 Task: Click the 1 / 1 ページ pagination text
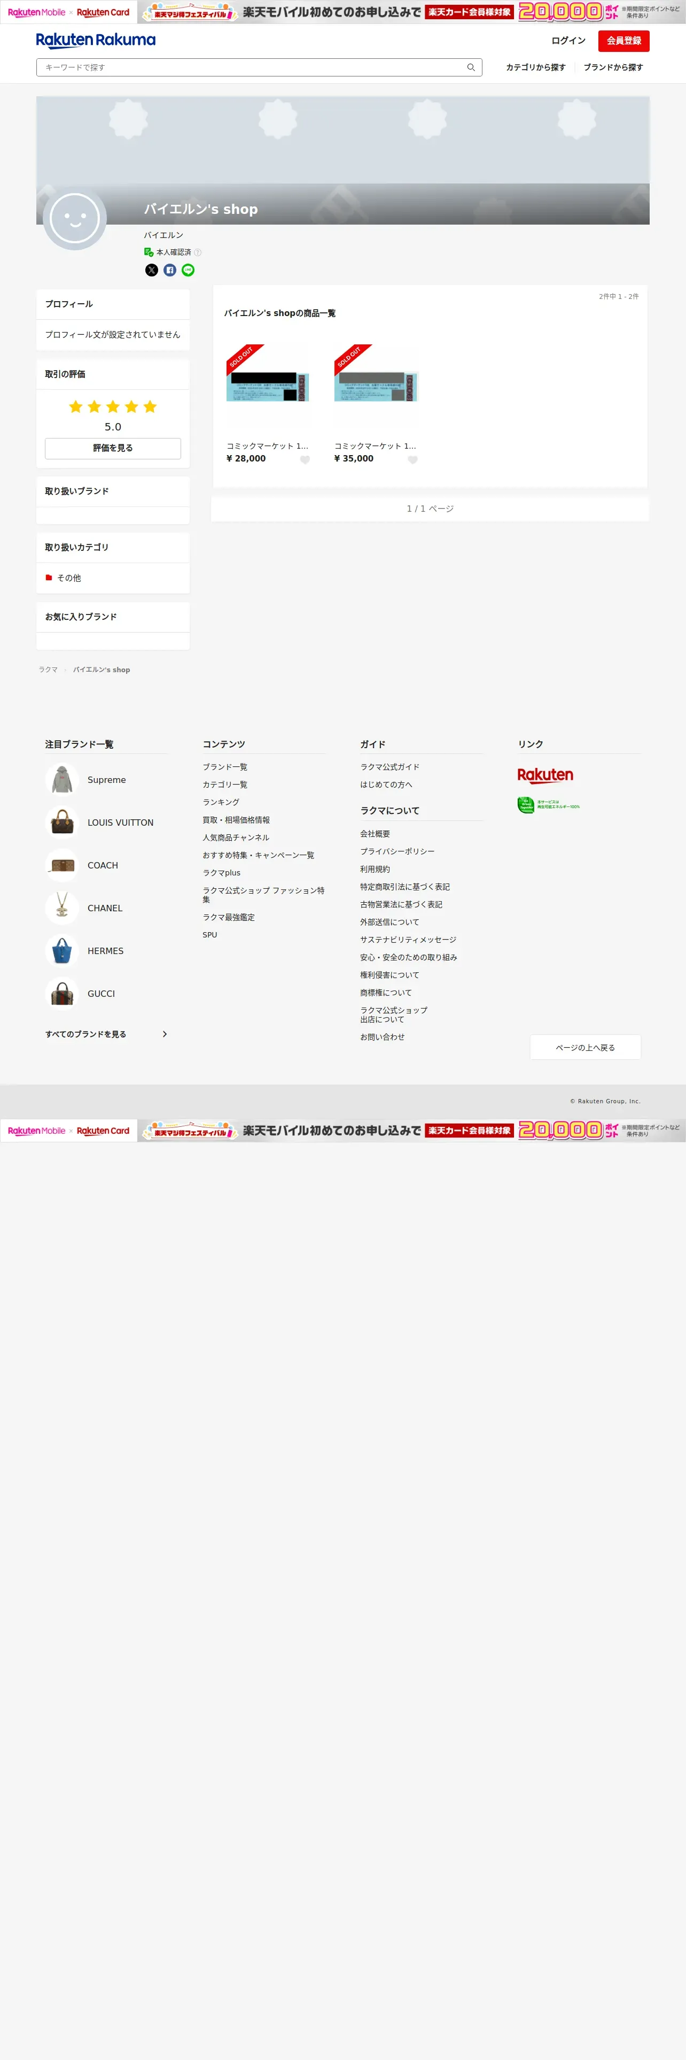(x=431, y=509)
